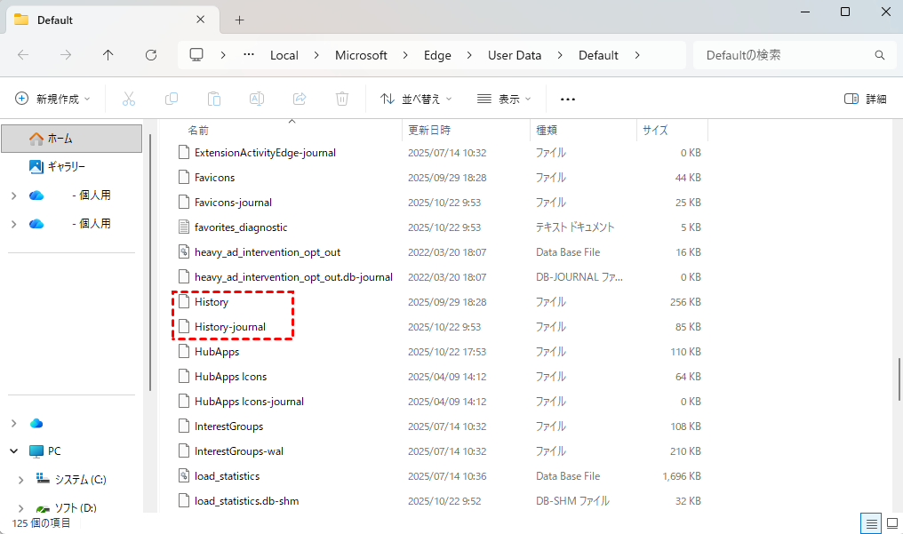Collapse the PC tree node
The image size is (903, 534).
[x=13, y=451]
